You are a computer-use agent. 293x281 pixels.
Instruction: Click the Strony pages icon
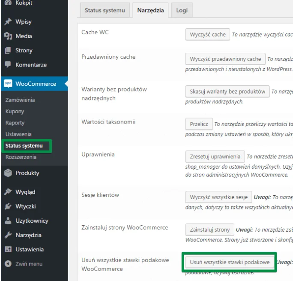[x=8, y=50]
